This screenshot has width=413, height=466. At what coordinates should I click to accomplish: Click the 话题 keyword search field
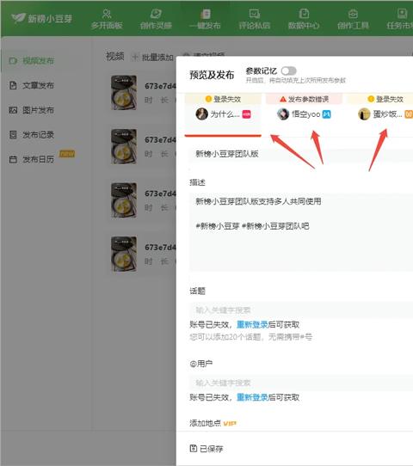(301, 310)
